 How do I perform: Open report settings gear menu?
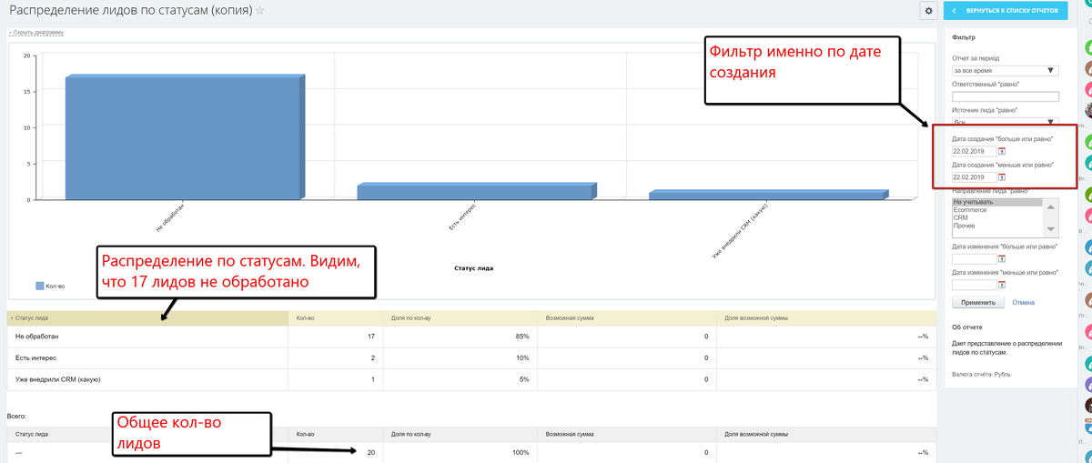[928, 10]
